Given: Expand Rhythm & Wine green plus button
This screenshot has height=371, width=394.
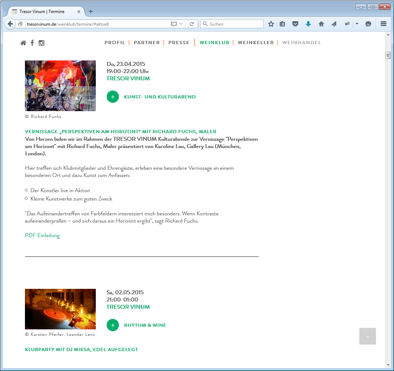Looking at the screenshot, I should tap(113, 325).
